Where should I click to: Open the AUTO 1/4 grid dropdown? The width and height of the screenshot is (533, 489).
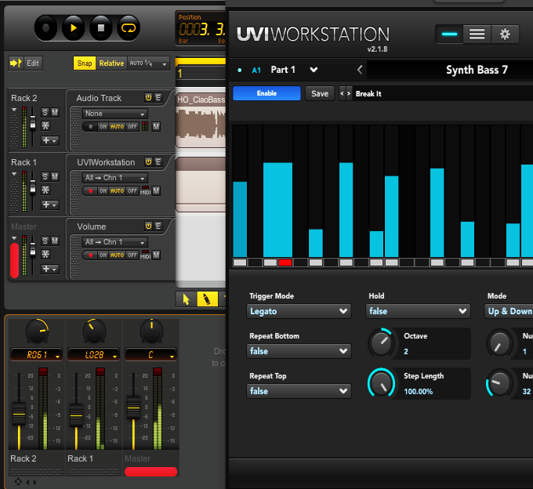148,63
